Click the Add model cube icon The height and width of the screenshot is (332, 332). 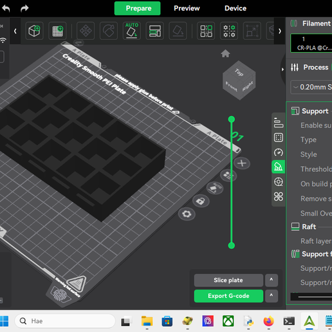coord(34,31)
